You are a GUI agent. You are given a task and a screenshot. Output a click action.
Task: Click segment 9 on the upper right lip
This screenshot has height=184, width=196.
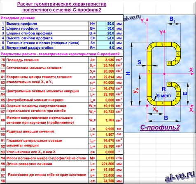point(178,54)
